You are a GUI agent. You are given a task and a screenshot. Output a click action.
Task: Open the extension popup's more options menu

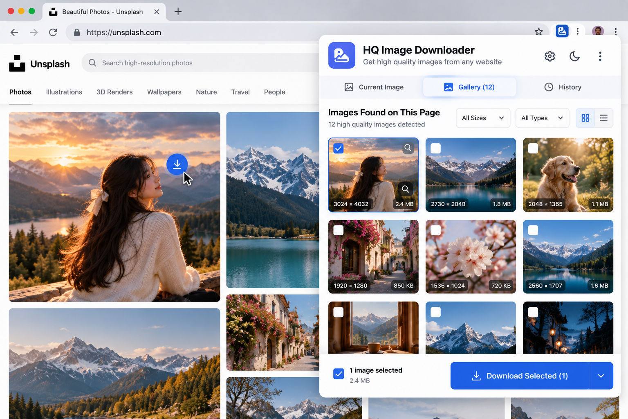[600, 56]
